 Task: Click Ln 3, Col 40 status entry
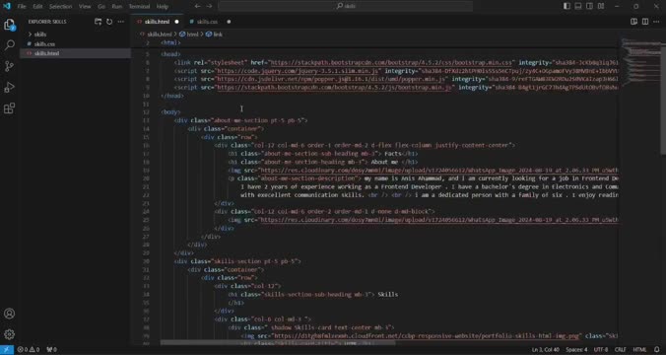(x=546, y=350)
